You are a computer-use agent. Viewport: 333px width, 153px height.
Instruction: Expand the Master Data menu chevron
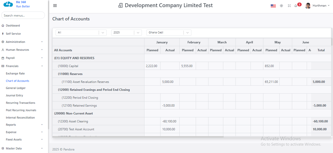pyautogui.click(x=42, y=148)
